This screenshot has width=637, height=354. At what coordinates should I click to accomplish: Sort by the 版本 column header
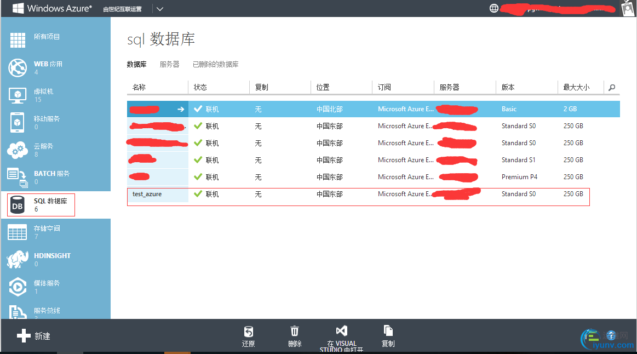[x=508, y=87]
